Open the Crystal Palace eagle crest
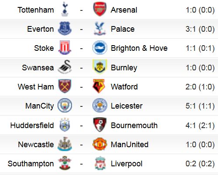Image resolution: width=218 pixels, height=175 pixels. pos(100,29)
